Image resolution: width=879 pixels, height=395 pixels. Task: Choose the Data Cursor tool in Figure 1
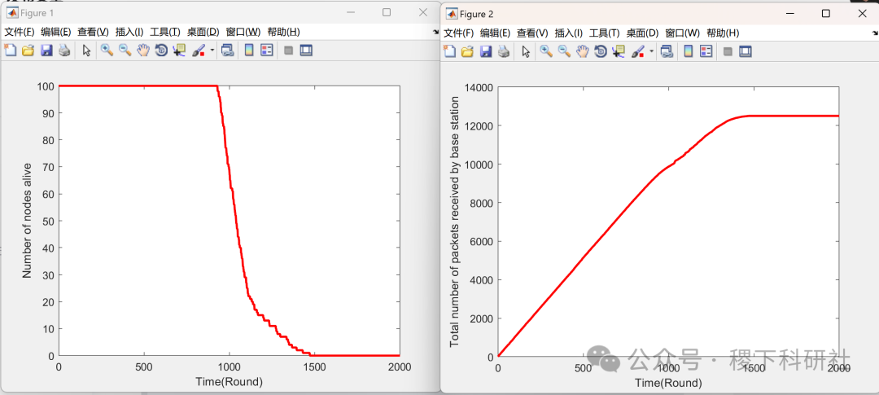point(179,50)
